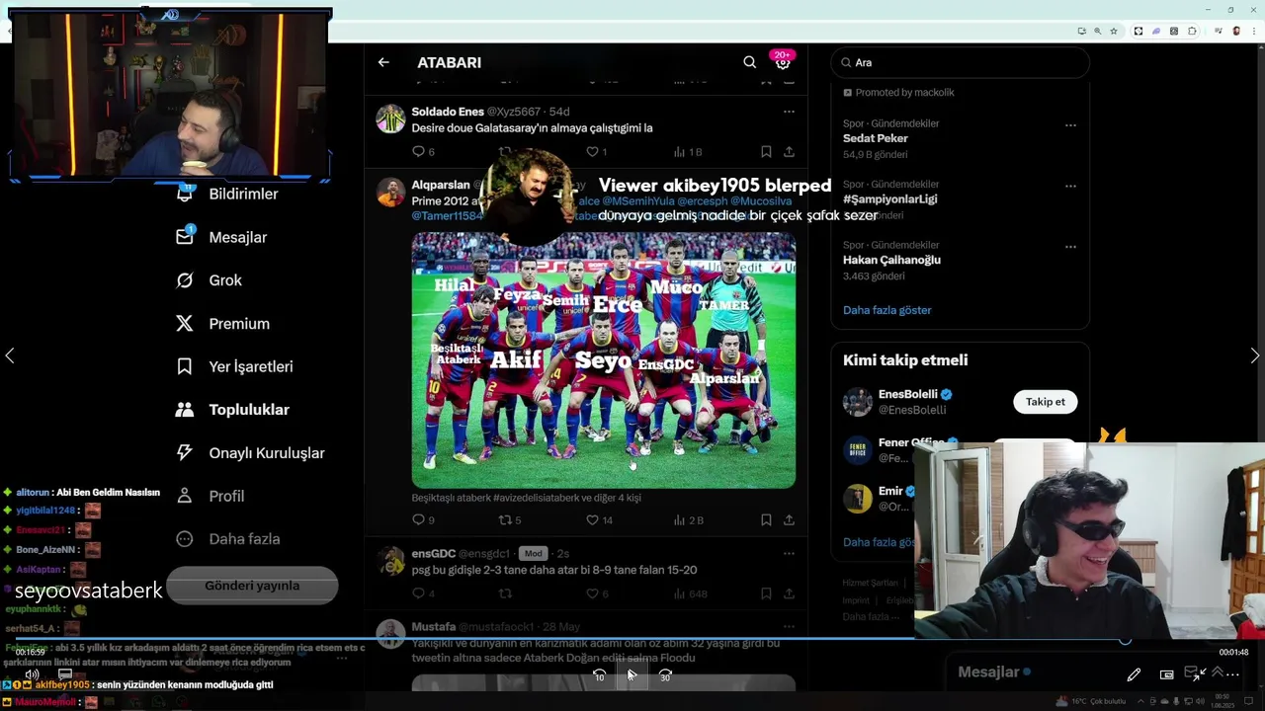Open the Sedat Peker trend
Viewport: 1265px width, 711px height.
point(876,139)
